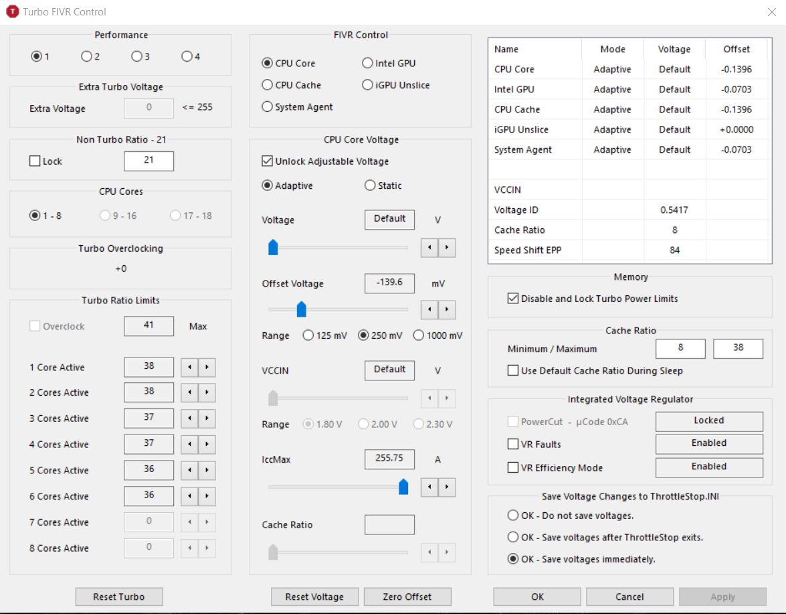Image resolution: width=786 pixels, height=614 pixels.
Task: Click the Reset Voltage button
Action: [314, 597]
